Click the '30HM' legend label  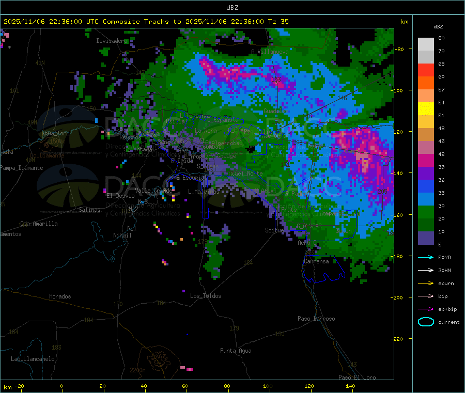[x=444, y=270]
